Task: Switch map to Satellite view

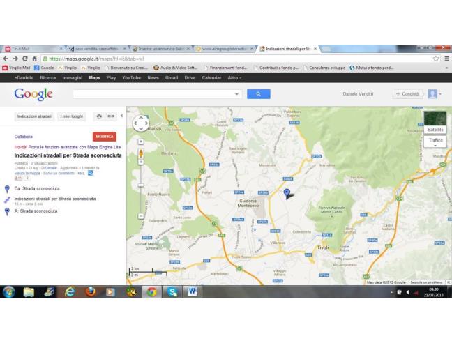Action: pos(435,130)
